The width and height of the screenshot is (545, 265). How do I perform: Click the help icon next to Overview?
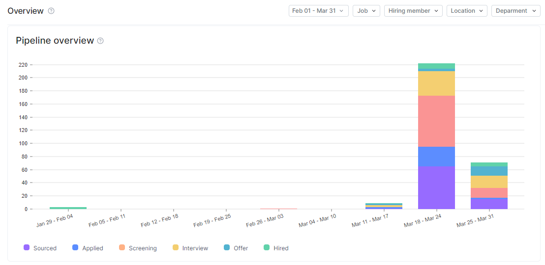pyautogui.click(x=51, y=11)
